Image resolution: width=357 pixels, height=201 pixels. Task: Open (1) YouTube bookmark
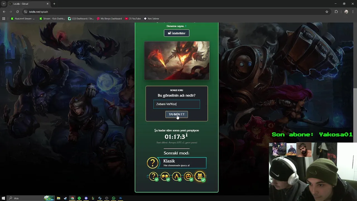[x=133, y=19]
